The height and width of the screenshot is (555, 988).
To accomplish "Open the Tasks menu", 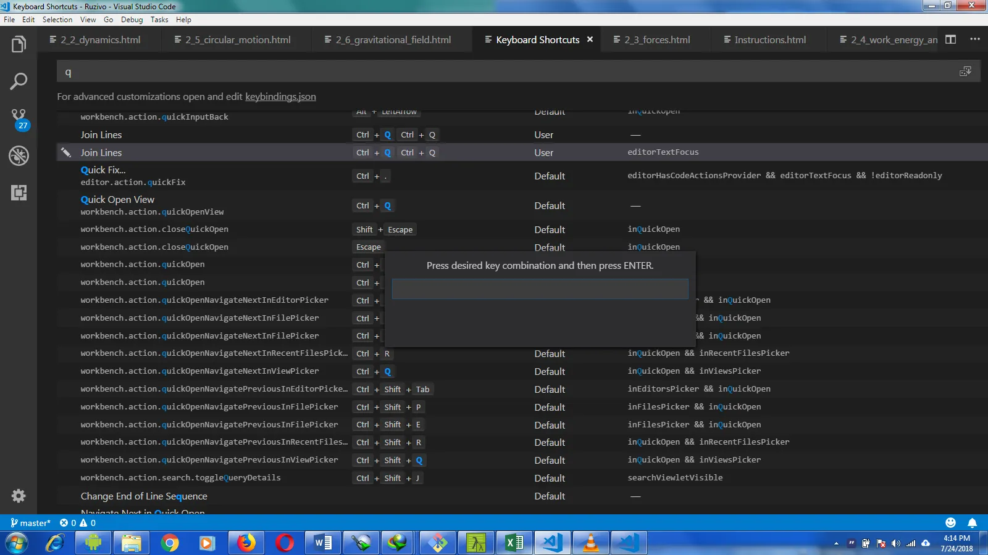I will coord(159,20).
